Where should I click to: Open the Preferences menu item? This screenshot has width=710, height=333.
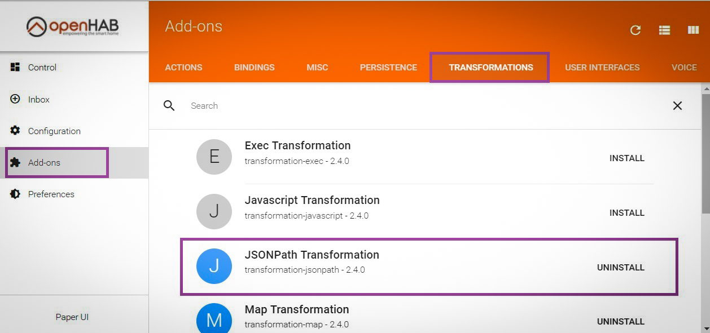pos(74,194)
